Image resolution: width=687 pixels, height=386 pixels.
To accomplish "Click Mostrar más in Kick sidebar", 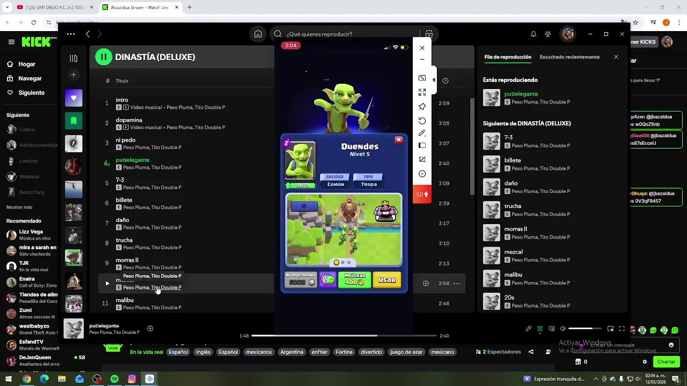I will [x=19, y=207].
